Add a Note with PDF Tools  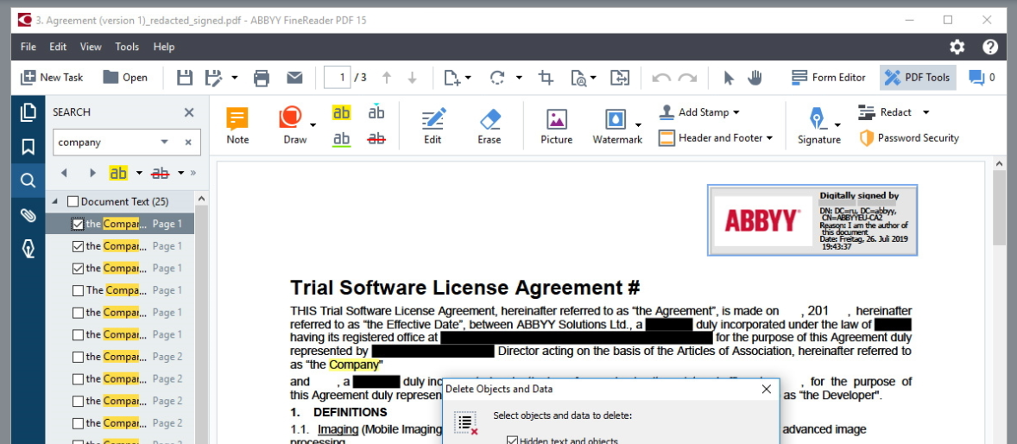coord(237,125)
